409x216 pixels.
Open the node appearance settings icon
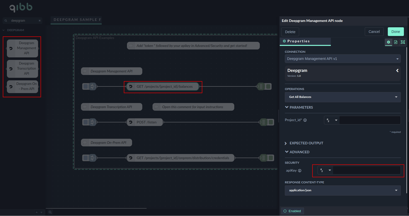click(403, 42)
